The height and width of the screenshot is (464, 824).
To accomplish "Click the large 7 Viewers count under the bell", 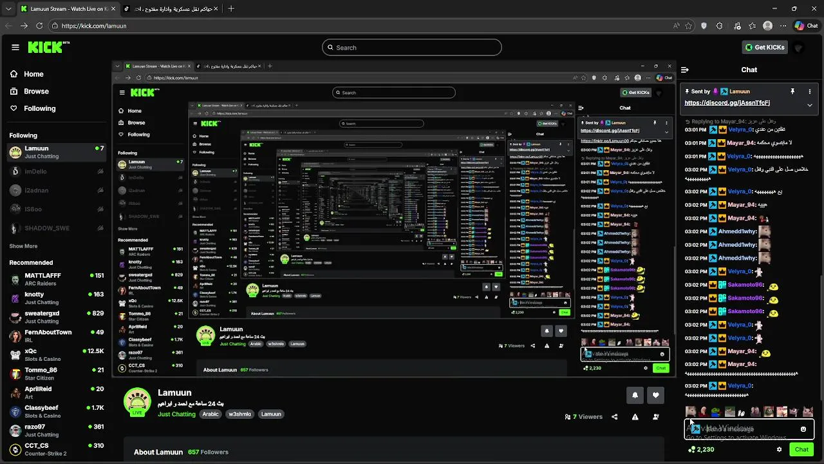I will click(x=583, y=417).
